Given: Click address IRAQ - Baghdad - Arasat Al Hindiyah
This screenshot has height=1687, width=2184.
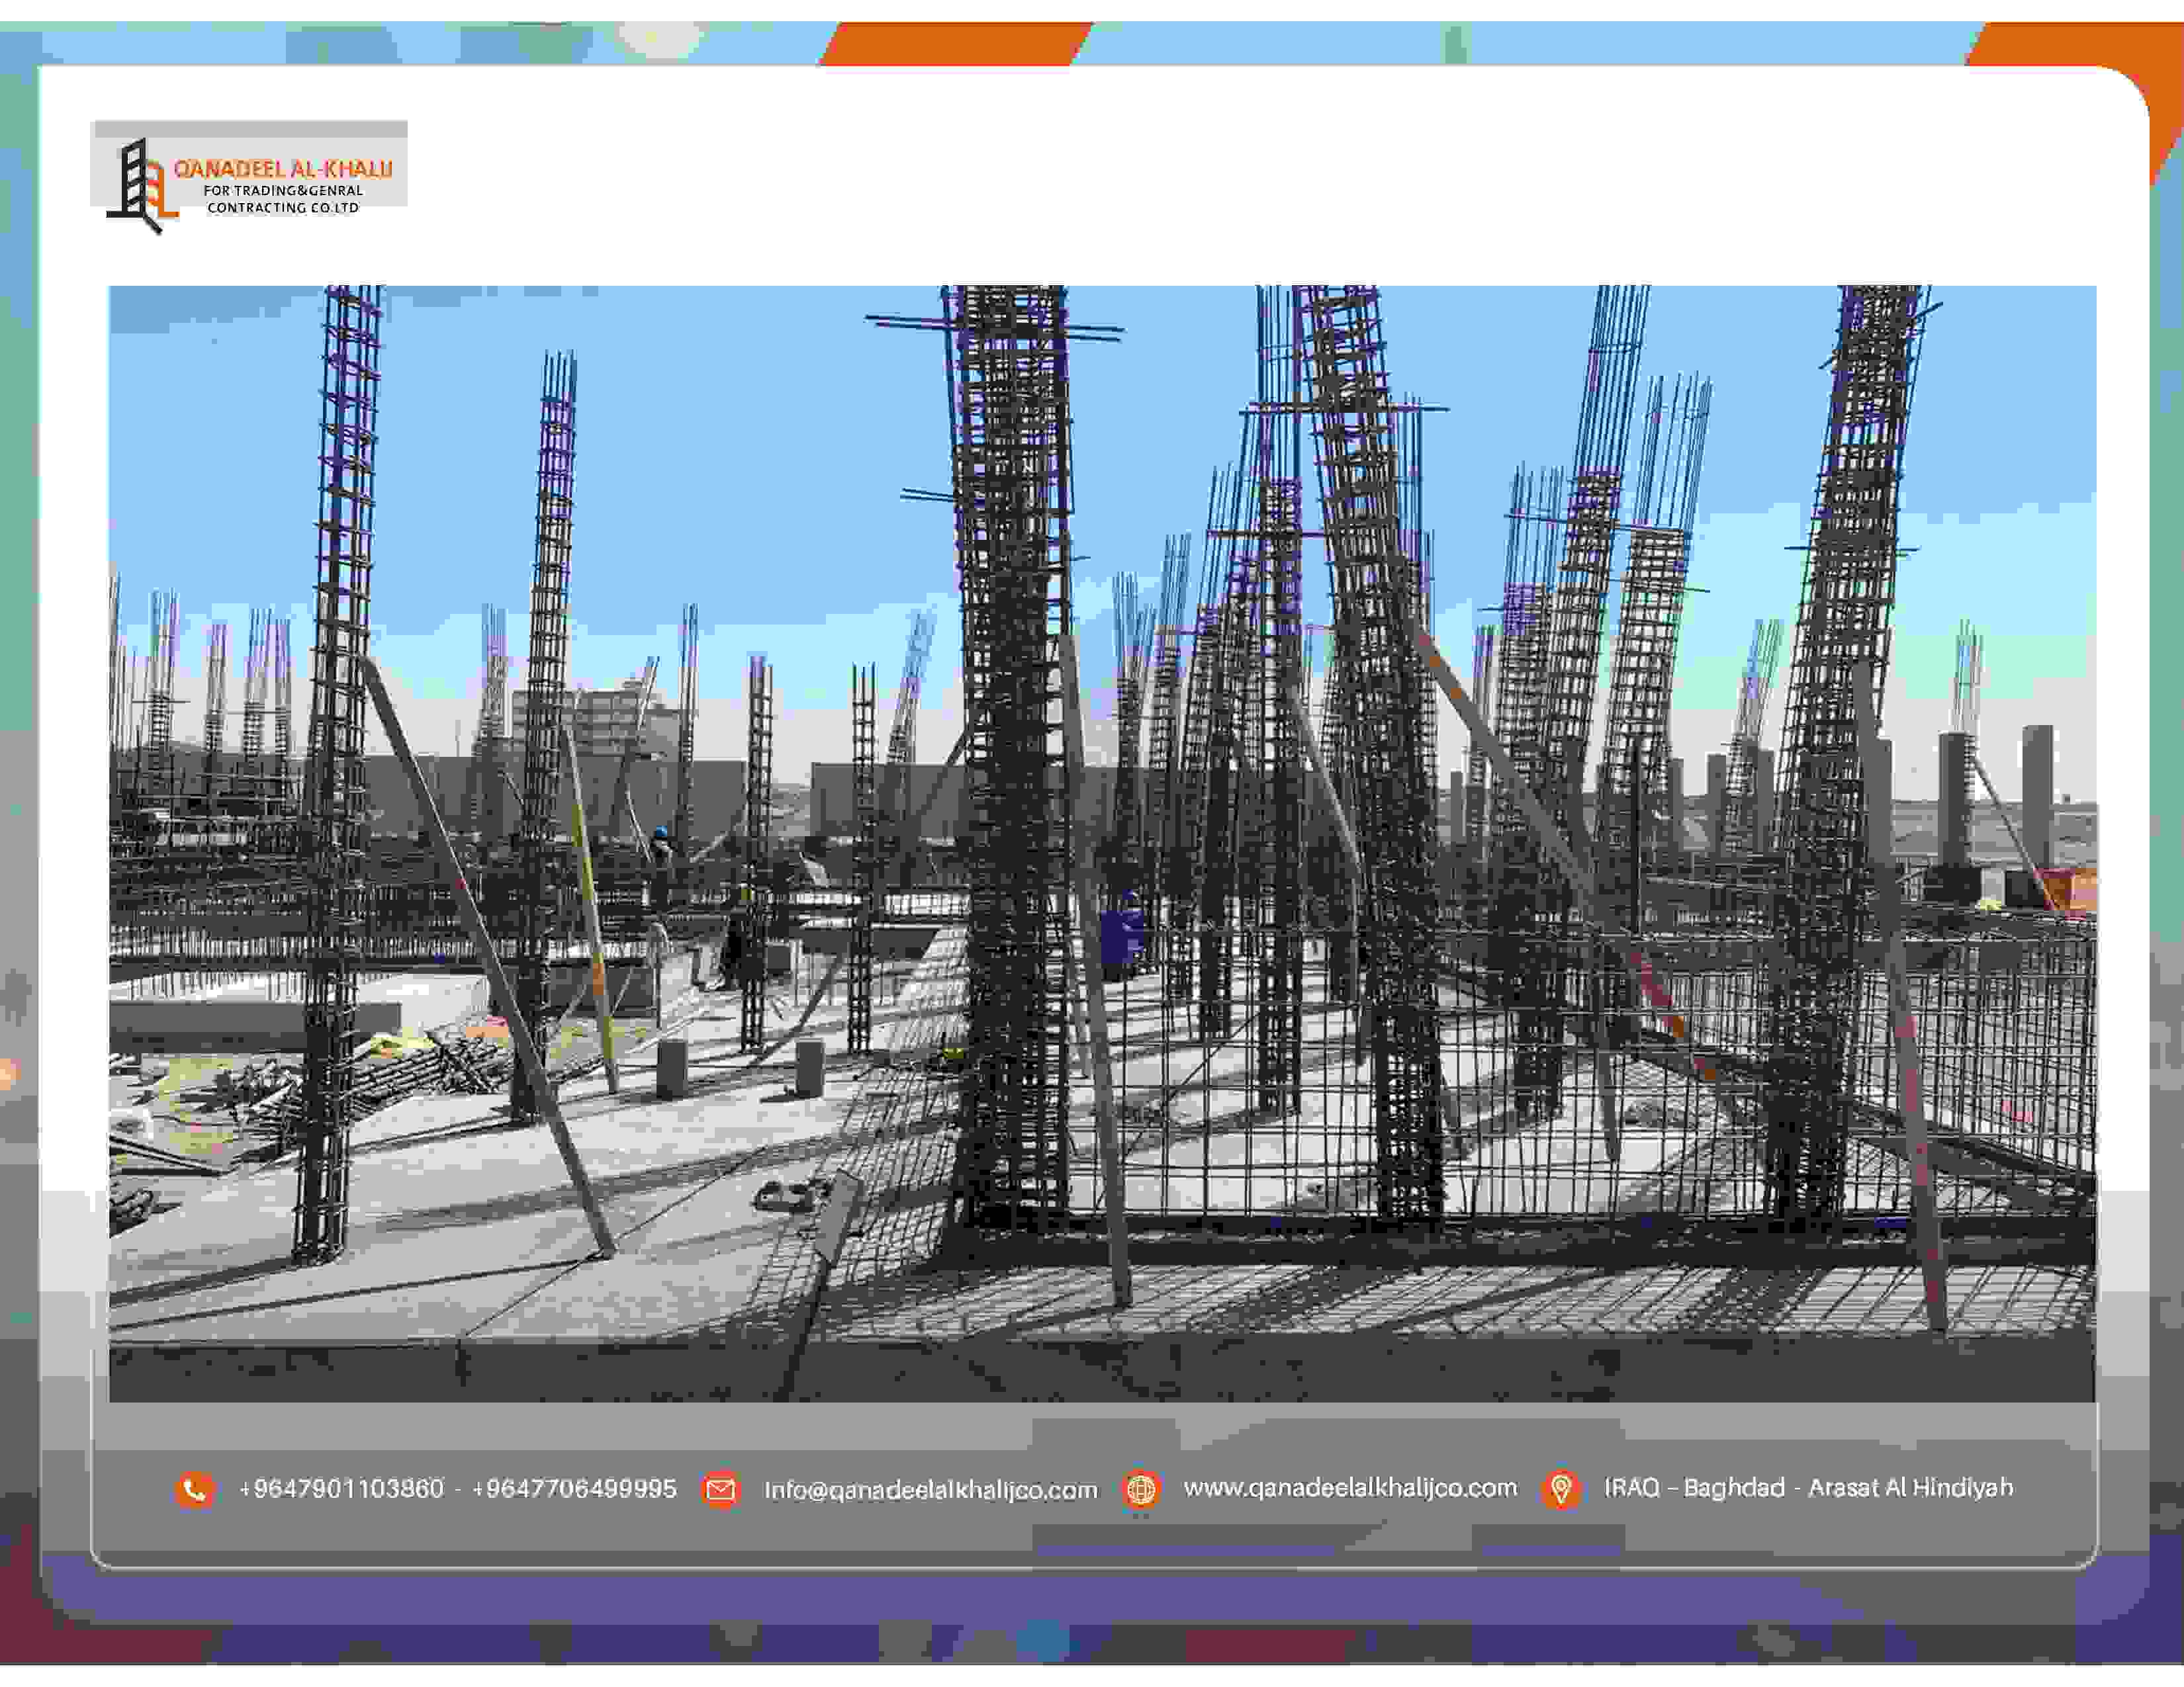Looking at the screenshot, I should point(1808,1488).
